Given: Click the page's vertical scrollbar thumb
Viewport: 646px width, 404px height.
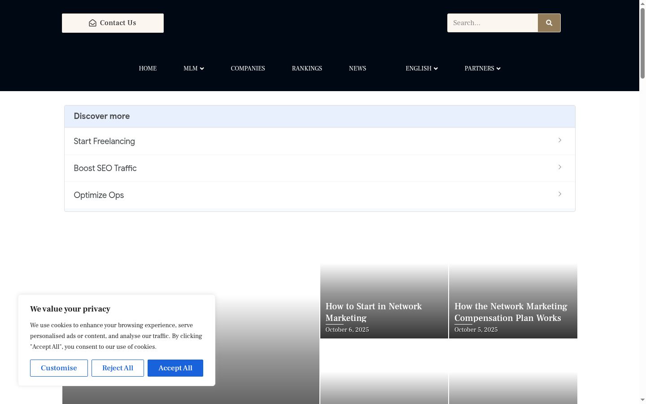Looking at the screenshot, I should (x=642, y=43).
